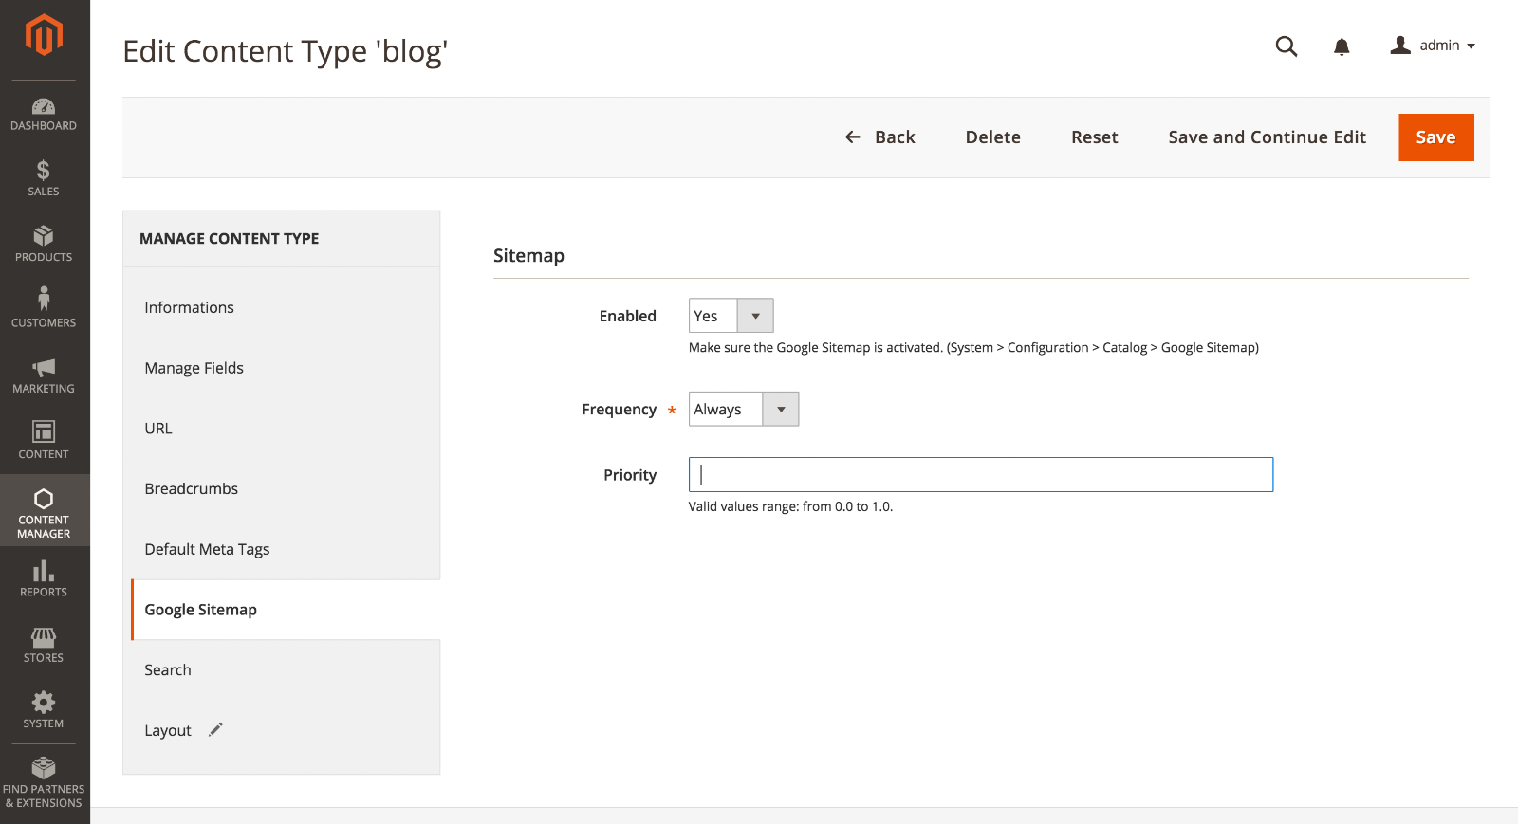Click the Google Sitemap activation note
The width and height of the screenshot is (1518, 824).
coord(973,348)
